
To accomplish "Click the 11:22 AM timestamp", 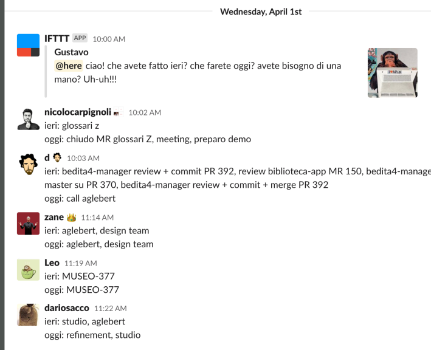I will pyautogui.click(x=110, y=309).
